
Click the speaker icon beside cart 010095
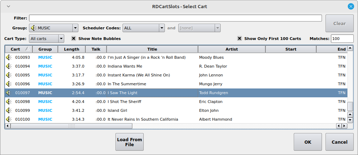click(x=9, y=75)
